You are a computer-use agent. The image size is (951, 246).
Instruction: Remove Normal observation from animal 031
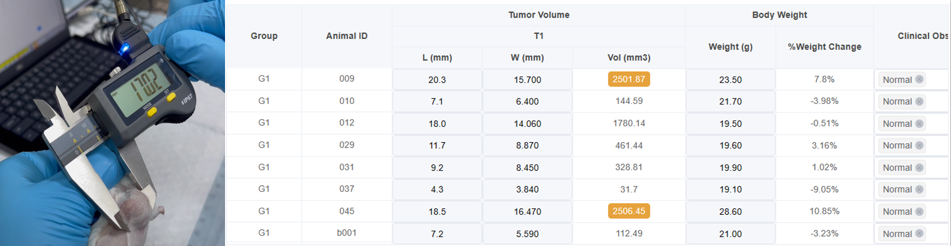click(919, 167)
